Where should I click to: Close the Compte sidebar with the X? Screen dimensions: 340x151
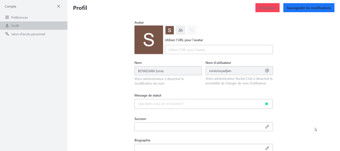(59, 6)
